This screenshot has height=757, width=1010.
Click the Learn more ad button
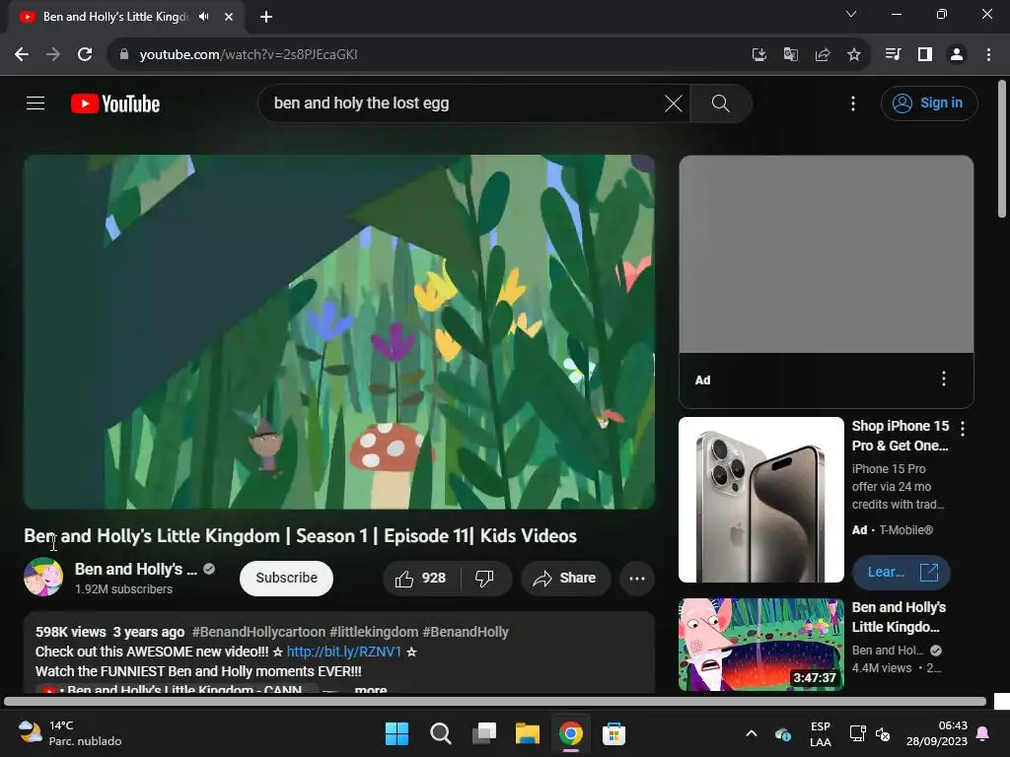click(902, 573)
